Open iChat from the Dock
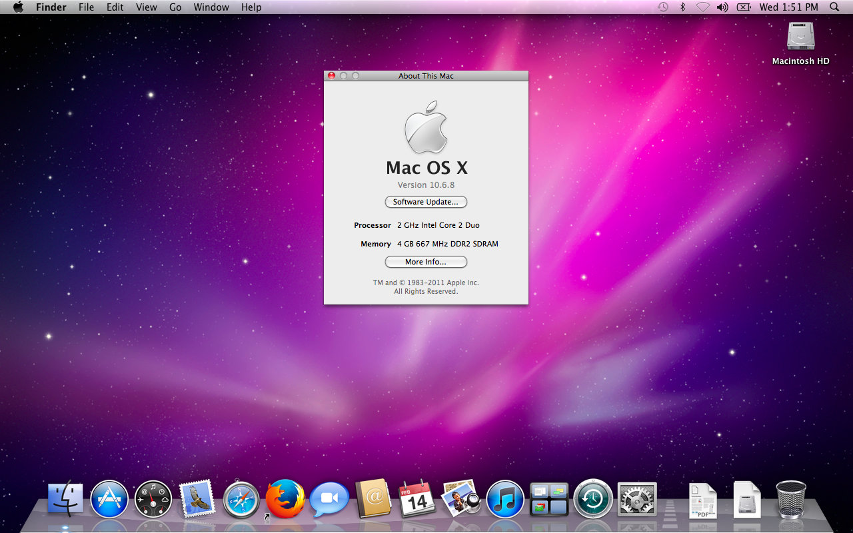The width and height of the screenshot is (853, 533). tap(329, 500)
